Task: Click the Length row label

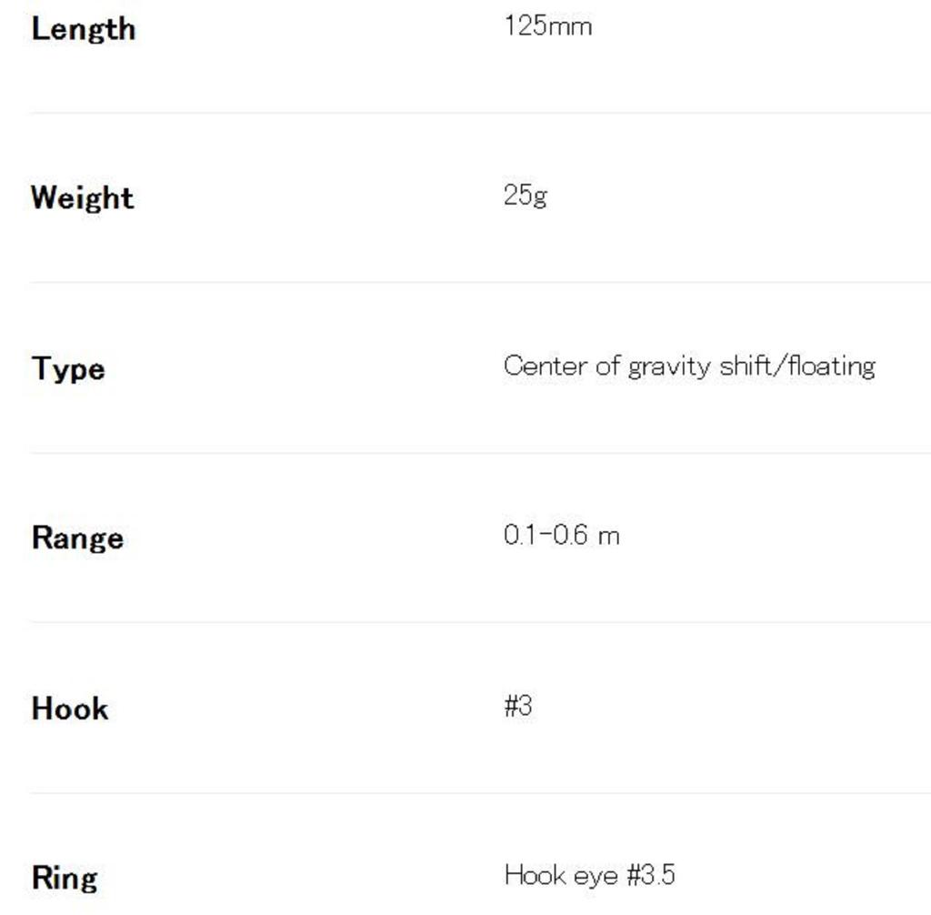Action: point(83,29)
